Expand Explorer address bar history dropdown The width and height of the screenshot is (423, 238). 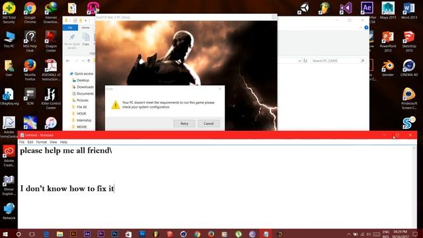point(299,61)
